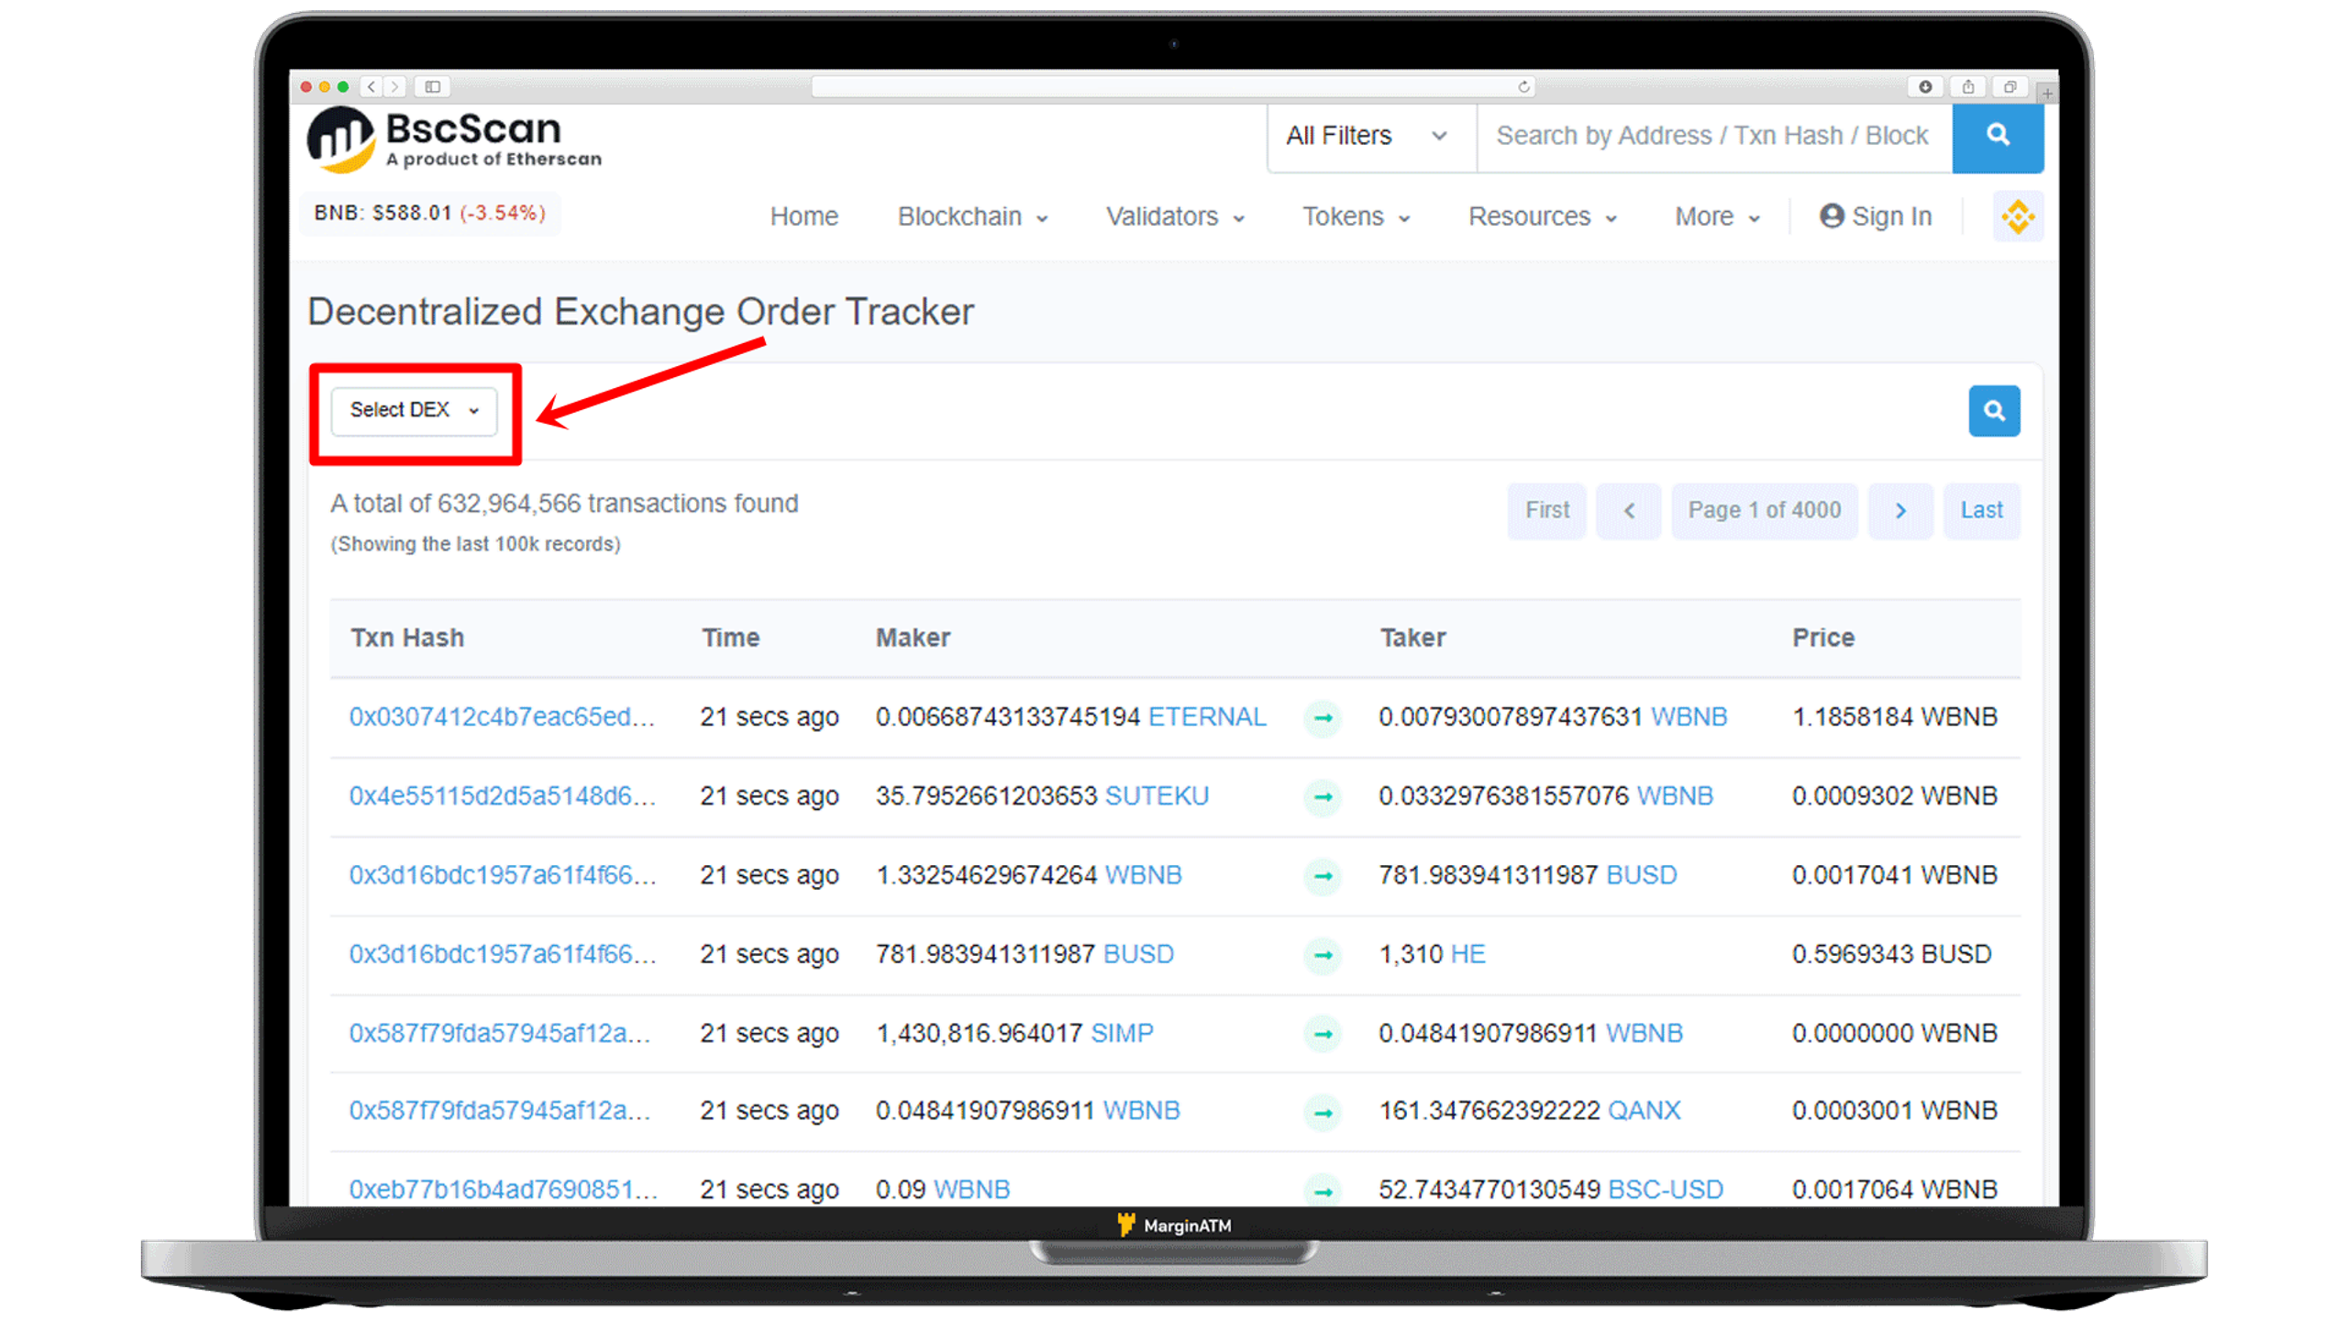Click the HE token link
The image size is (2348, 1321).
point(1467,954)
